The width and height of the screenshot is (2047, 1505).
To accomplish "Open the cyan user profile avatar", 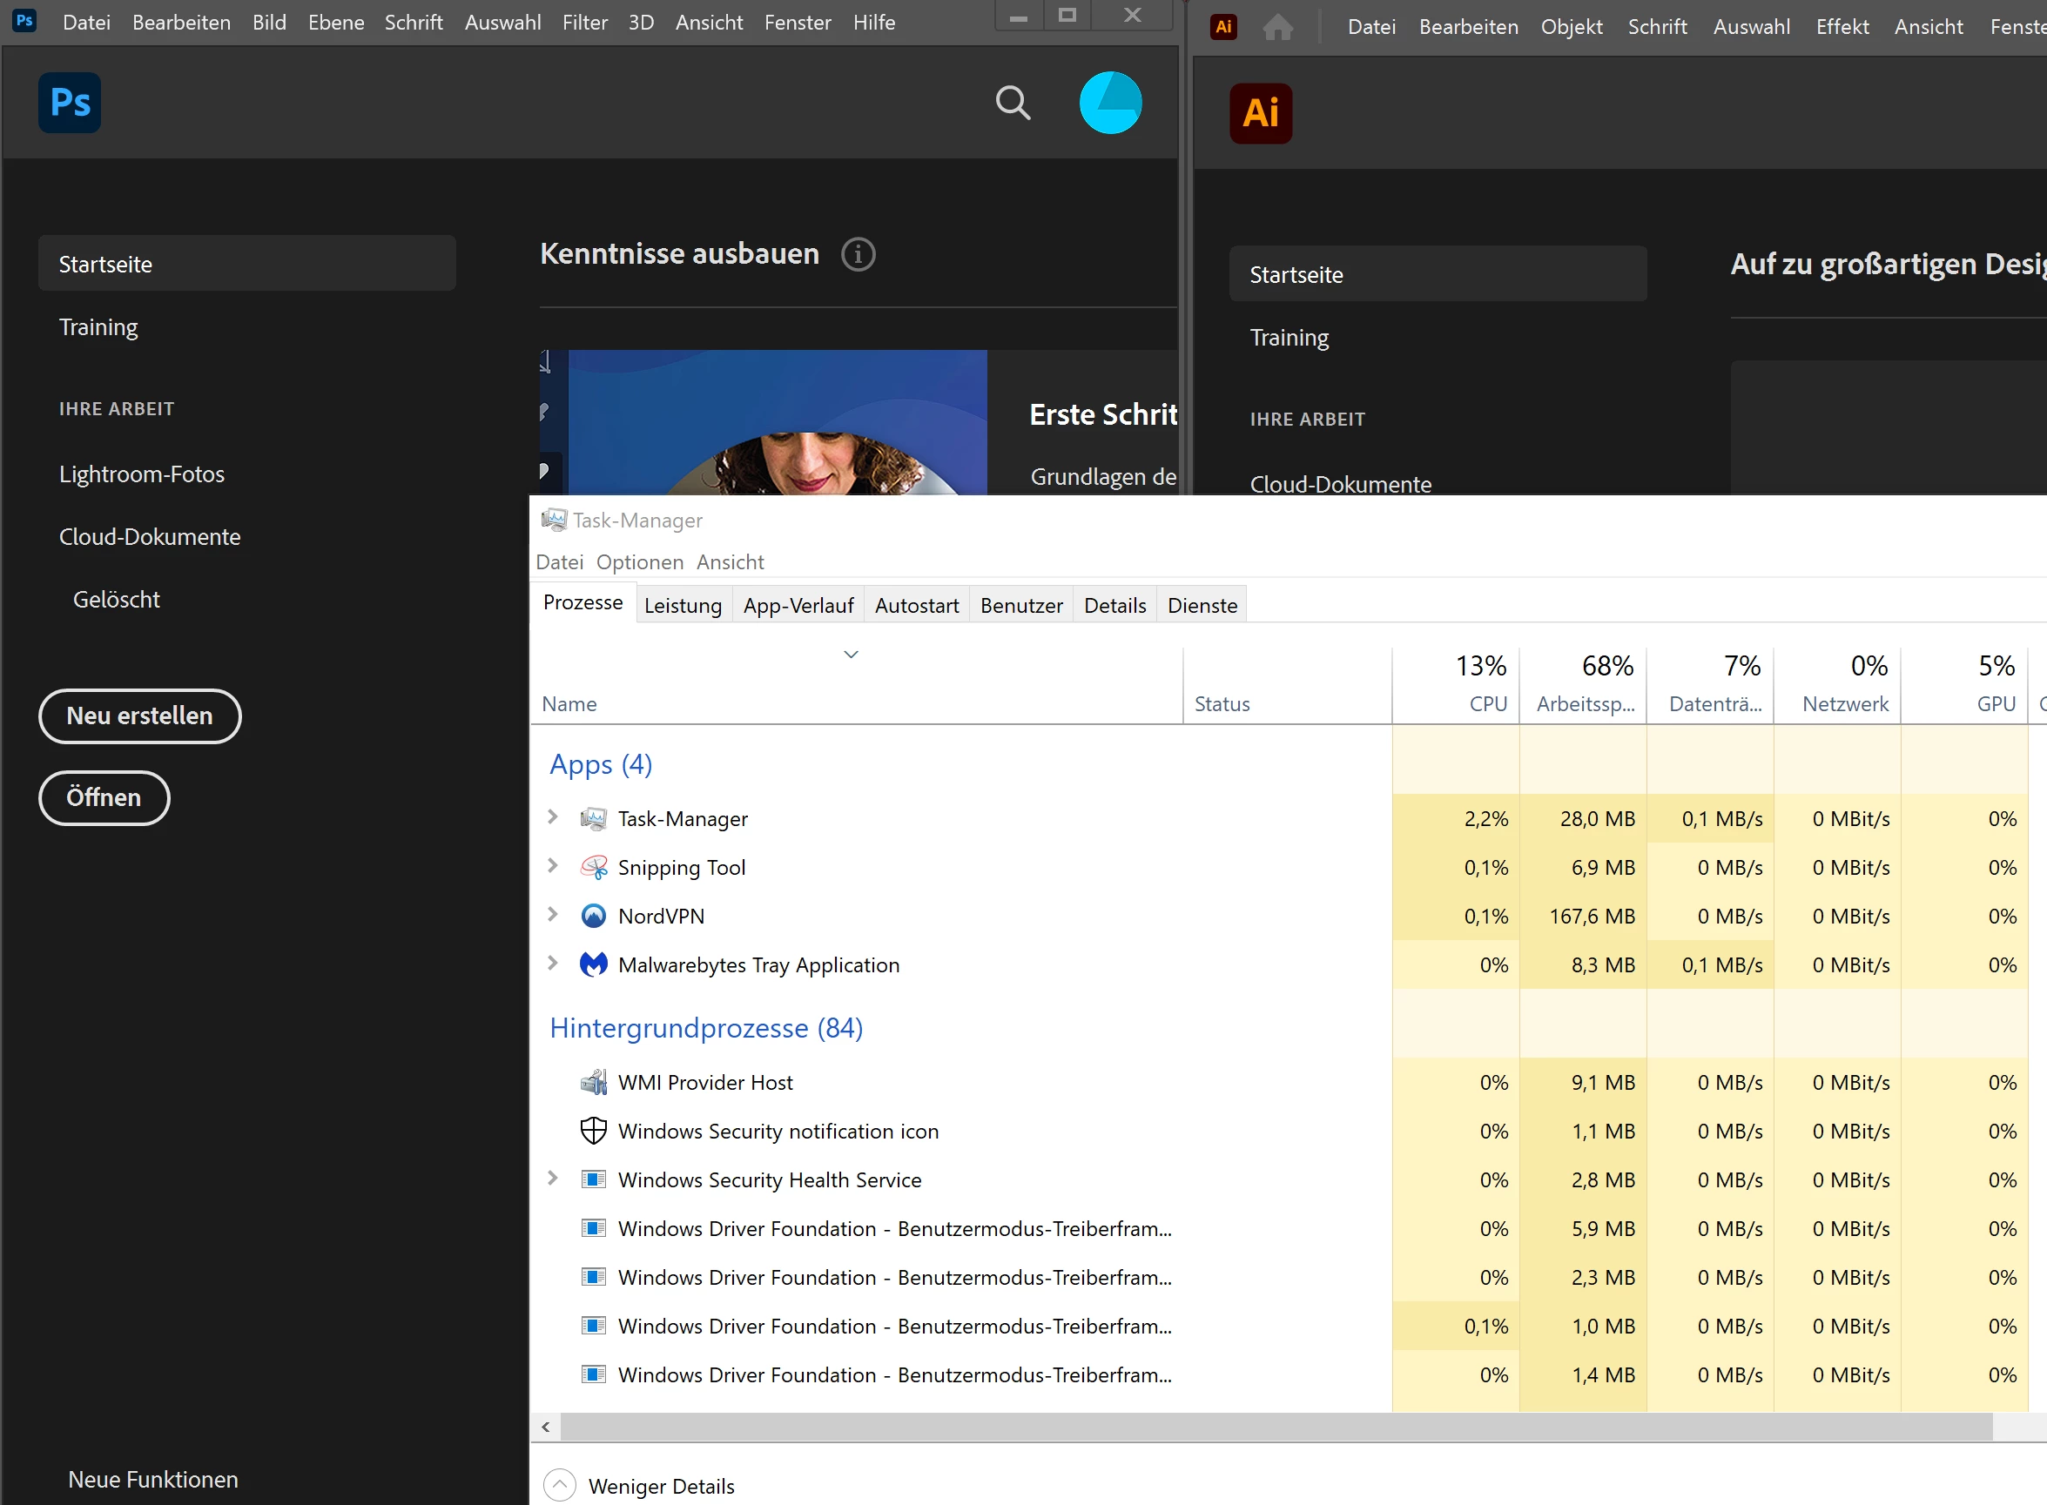I will click(1110, 103).
